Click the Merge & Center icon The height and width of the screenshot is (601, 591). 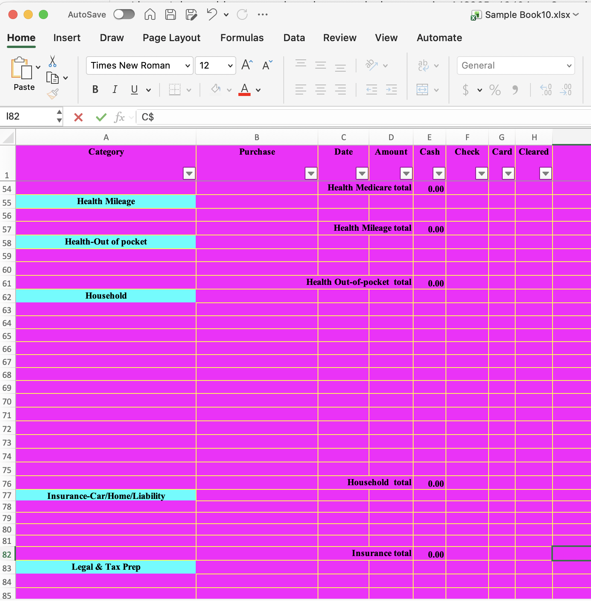pyautogui.click(x=422, y=90)
